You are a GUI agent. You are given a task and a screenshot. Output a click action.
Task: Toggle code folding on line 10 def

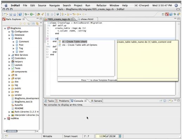(50, 47)
